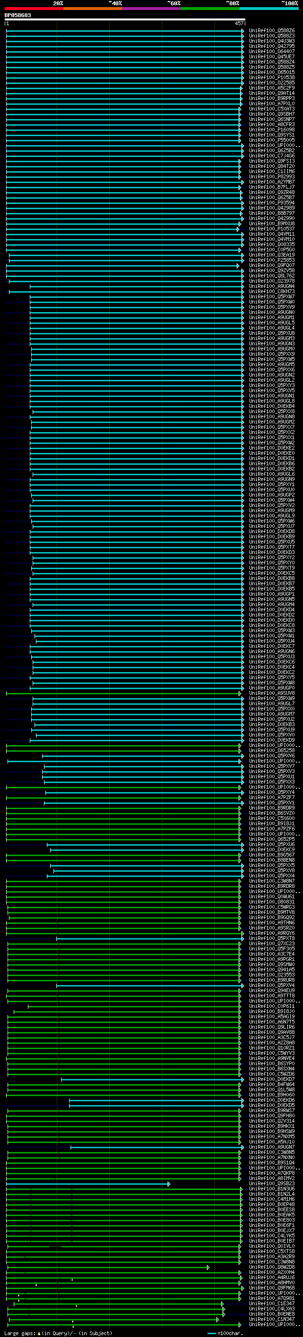The width and height of the screenshot is (303, 1337).
Task: Select hit label UniRef100_Q588Z5
Action: pyautogui.click(x=272, y=67)
